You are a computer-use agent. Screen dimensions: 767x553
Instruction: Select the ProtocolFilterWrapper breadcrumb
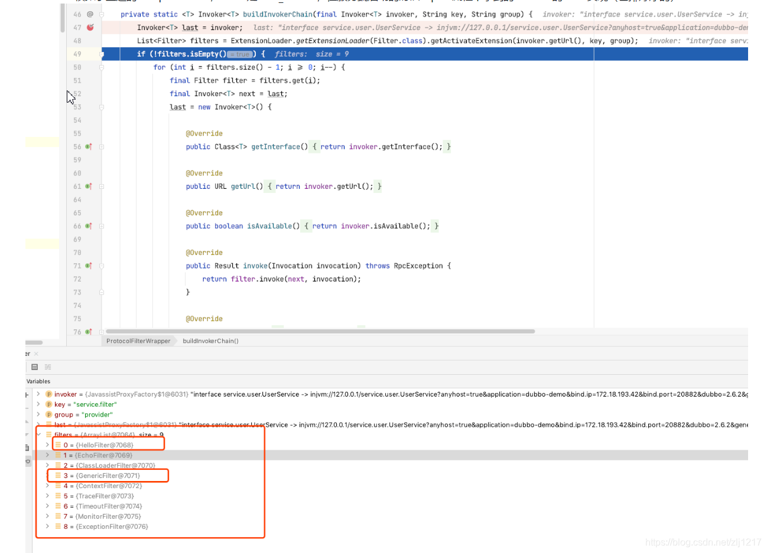(x=138, y=341)
